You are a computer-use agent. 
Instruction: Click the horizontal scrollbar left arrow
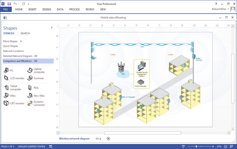[58, 133]
